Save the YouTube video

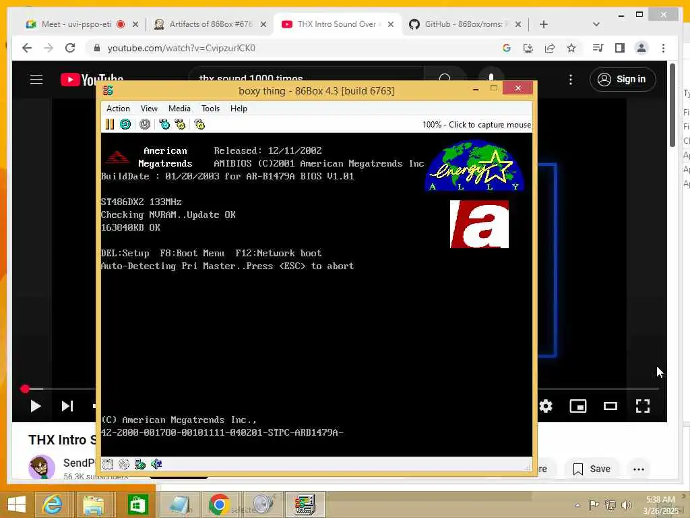pos(592,469)
